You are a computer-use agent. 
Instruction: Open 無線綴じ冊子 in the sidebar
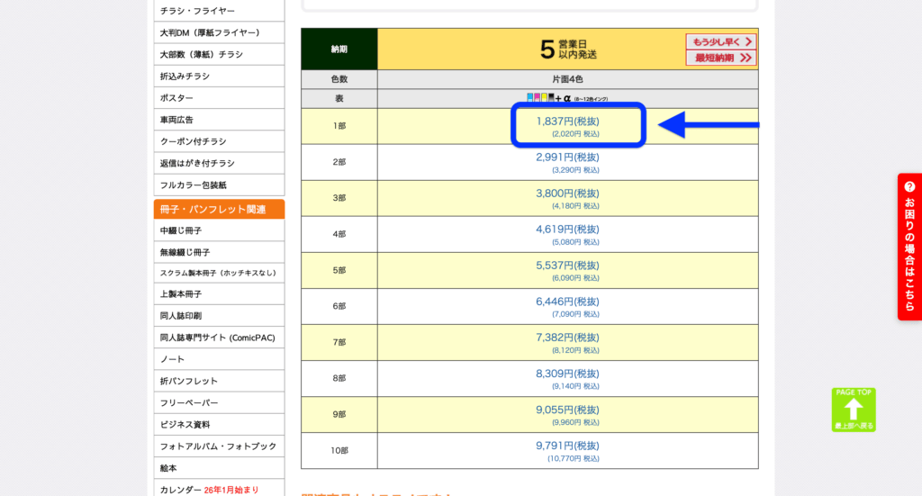[x=219, y=252]
